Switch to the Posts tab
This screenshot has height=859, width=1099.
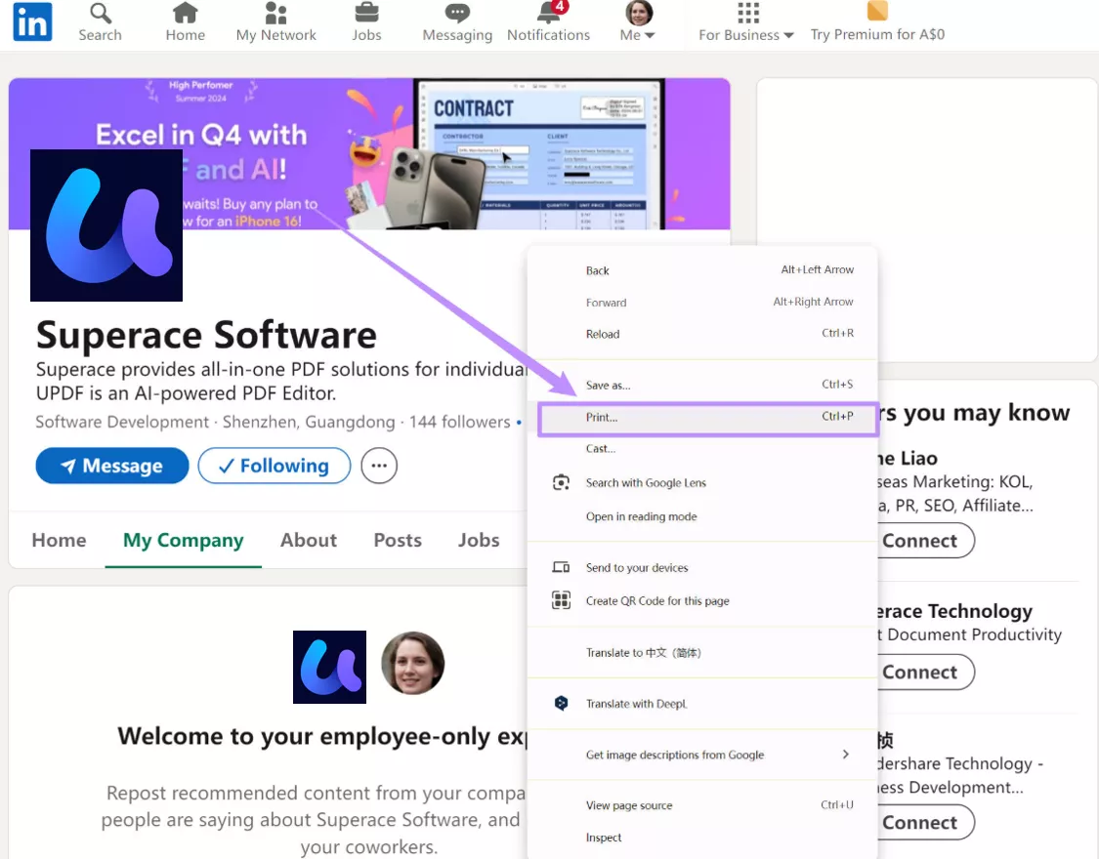click(x=397, y=540)
